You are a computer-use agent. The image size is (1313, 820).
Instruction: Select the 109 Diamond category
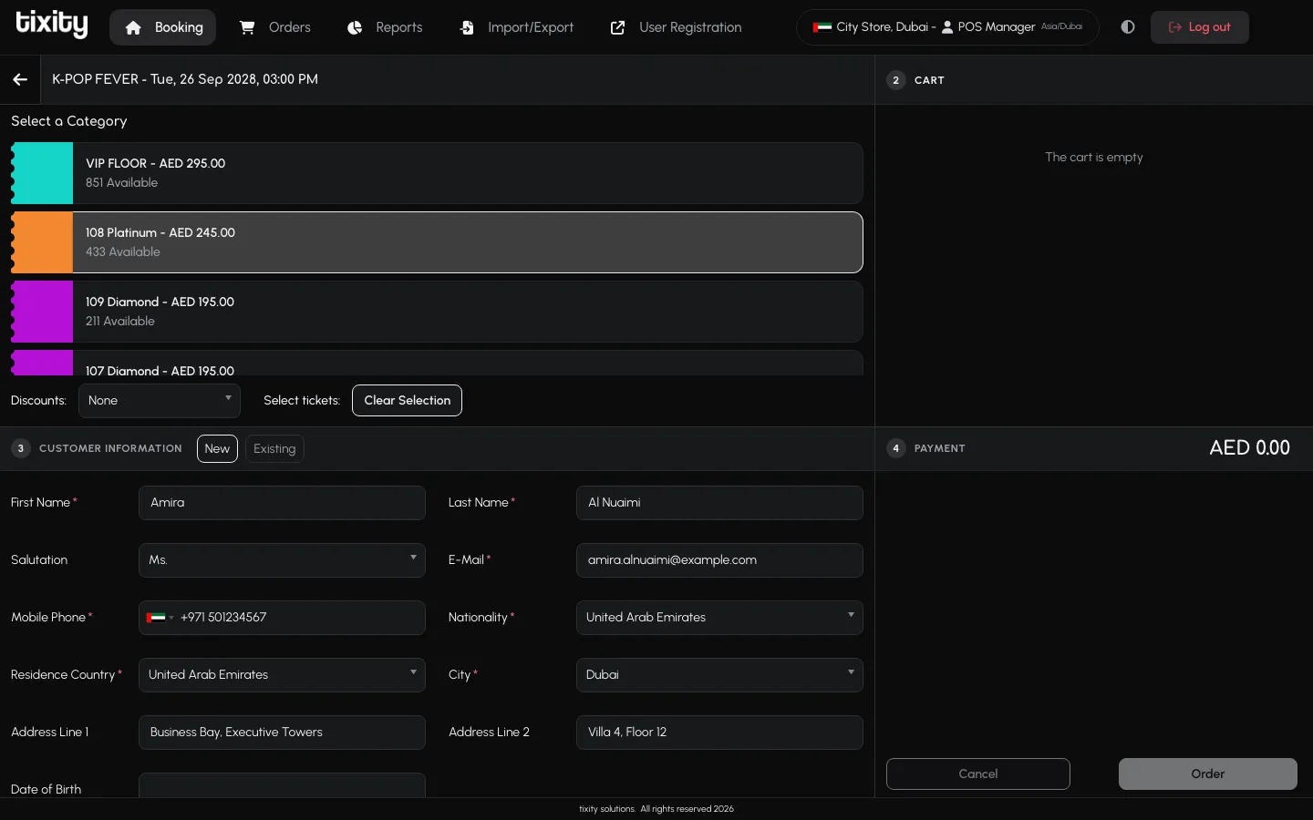click(437, 312)
